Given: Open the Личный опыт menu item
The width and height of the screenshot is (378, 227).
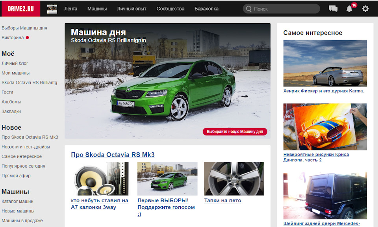Looking at the screenshot, I should click(132, 9).
